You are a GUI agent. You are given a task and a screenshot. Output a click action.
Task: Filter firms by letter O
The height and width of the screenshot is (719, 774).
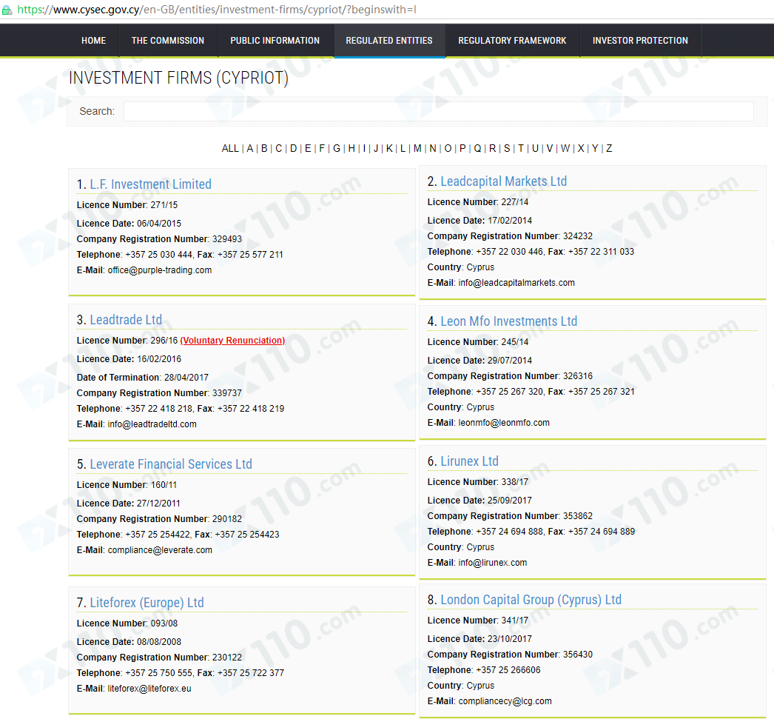point(448,148)
